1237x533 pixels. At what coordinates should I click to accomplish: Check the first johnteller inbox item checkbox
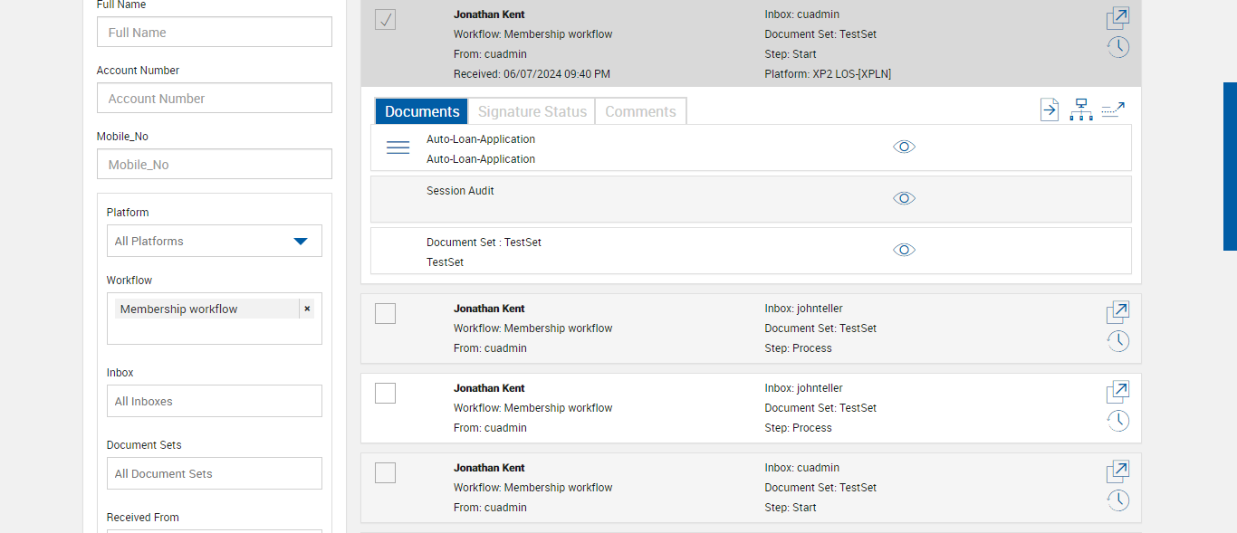tap(385, 314)
